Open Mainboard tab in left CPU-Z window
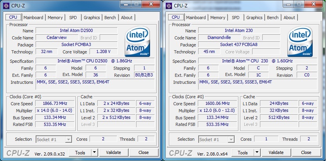Image resolution: width=326 pixels, height=161 pixels. [x=33, y=18]
